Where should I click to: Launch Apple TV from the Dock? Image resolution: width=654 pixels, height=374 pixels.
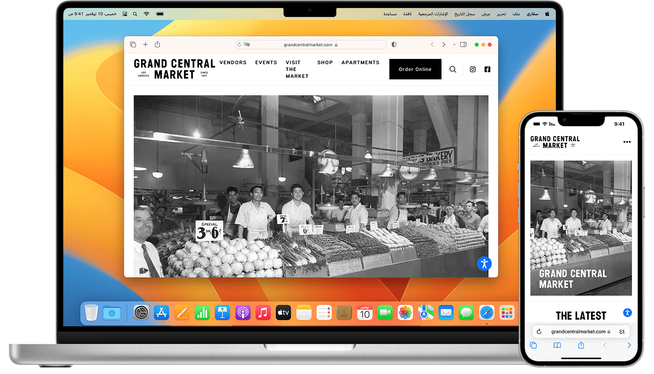point(284,313)
